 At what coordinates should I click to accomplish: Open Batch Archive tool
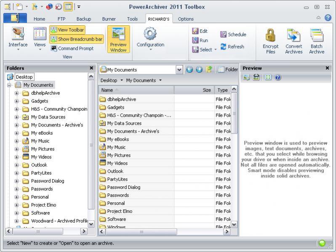[x=317, y=41]
